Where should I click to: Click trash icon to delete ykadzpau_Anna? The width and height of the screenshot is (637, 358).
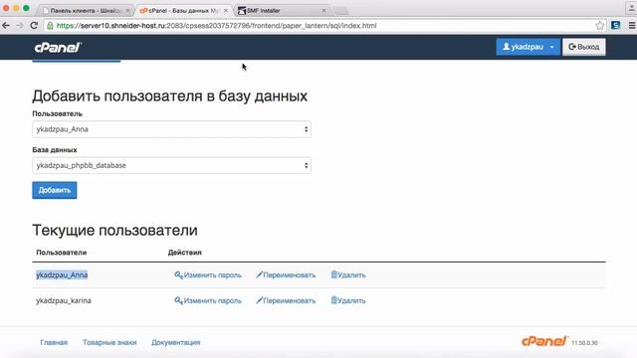(334, 274)
